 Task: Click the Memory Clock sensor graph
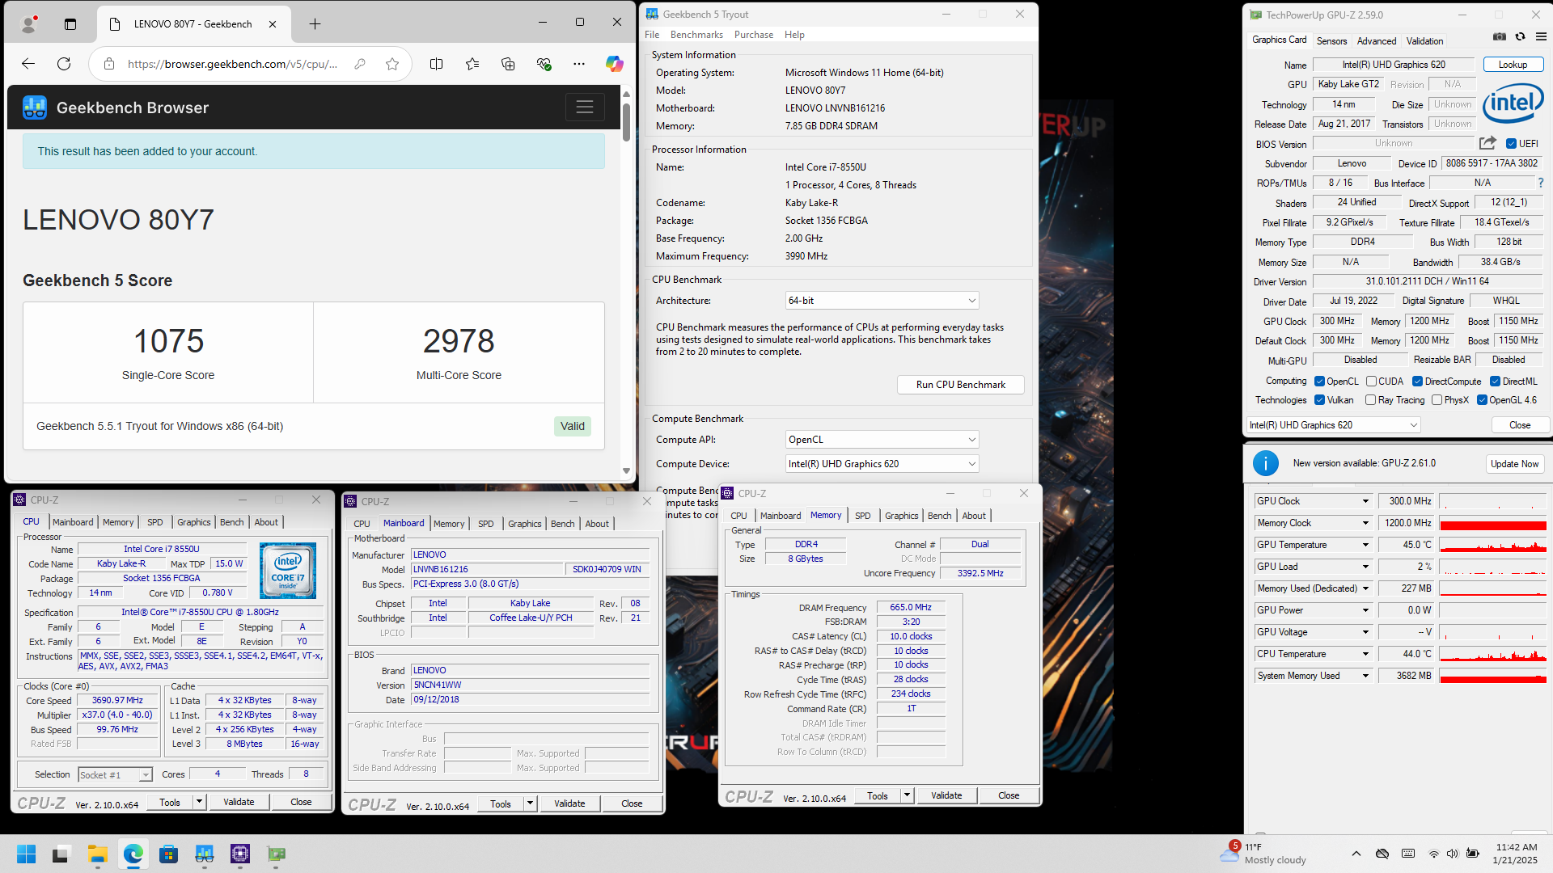click(x=1493, y=523)
